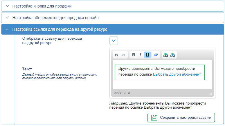
Task: Click the editor resize handle corner
Action: click(x=210, y=94)
